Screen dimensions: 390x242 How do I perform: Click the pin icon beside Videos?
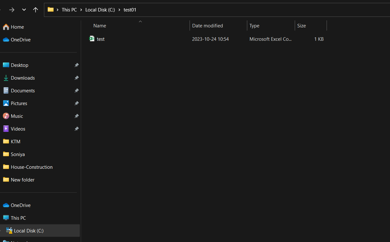point(76,129)
